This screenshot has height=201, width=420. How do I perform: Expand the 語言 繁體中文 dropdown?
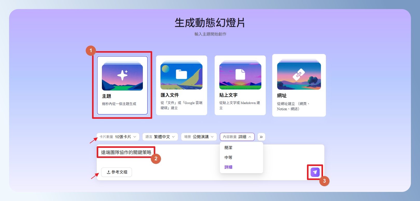click(160, 137)
